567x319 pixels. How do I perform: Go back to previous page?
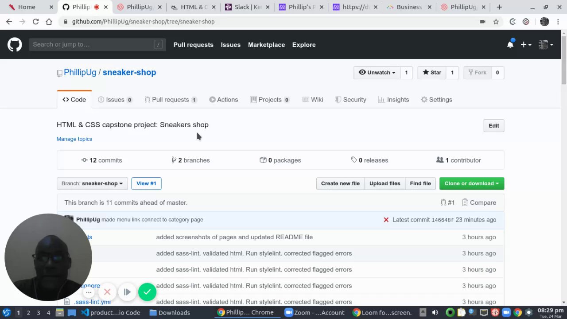9,21
